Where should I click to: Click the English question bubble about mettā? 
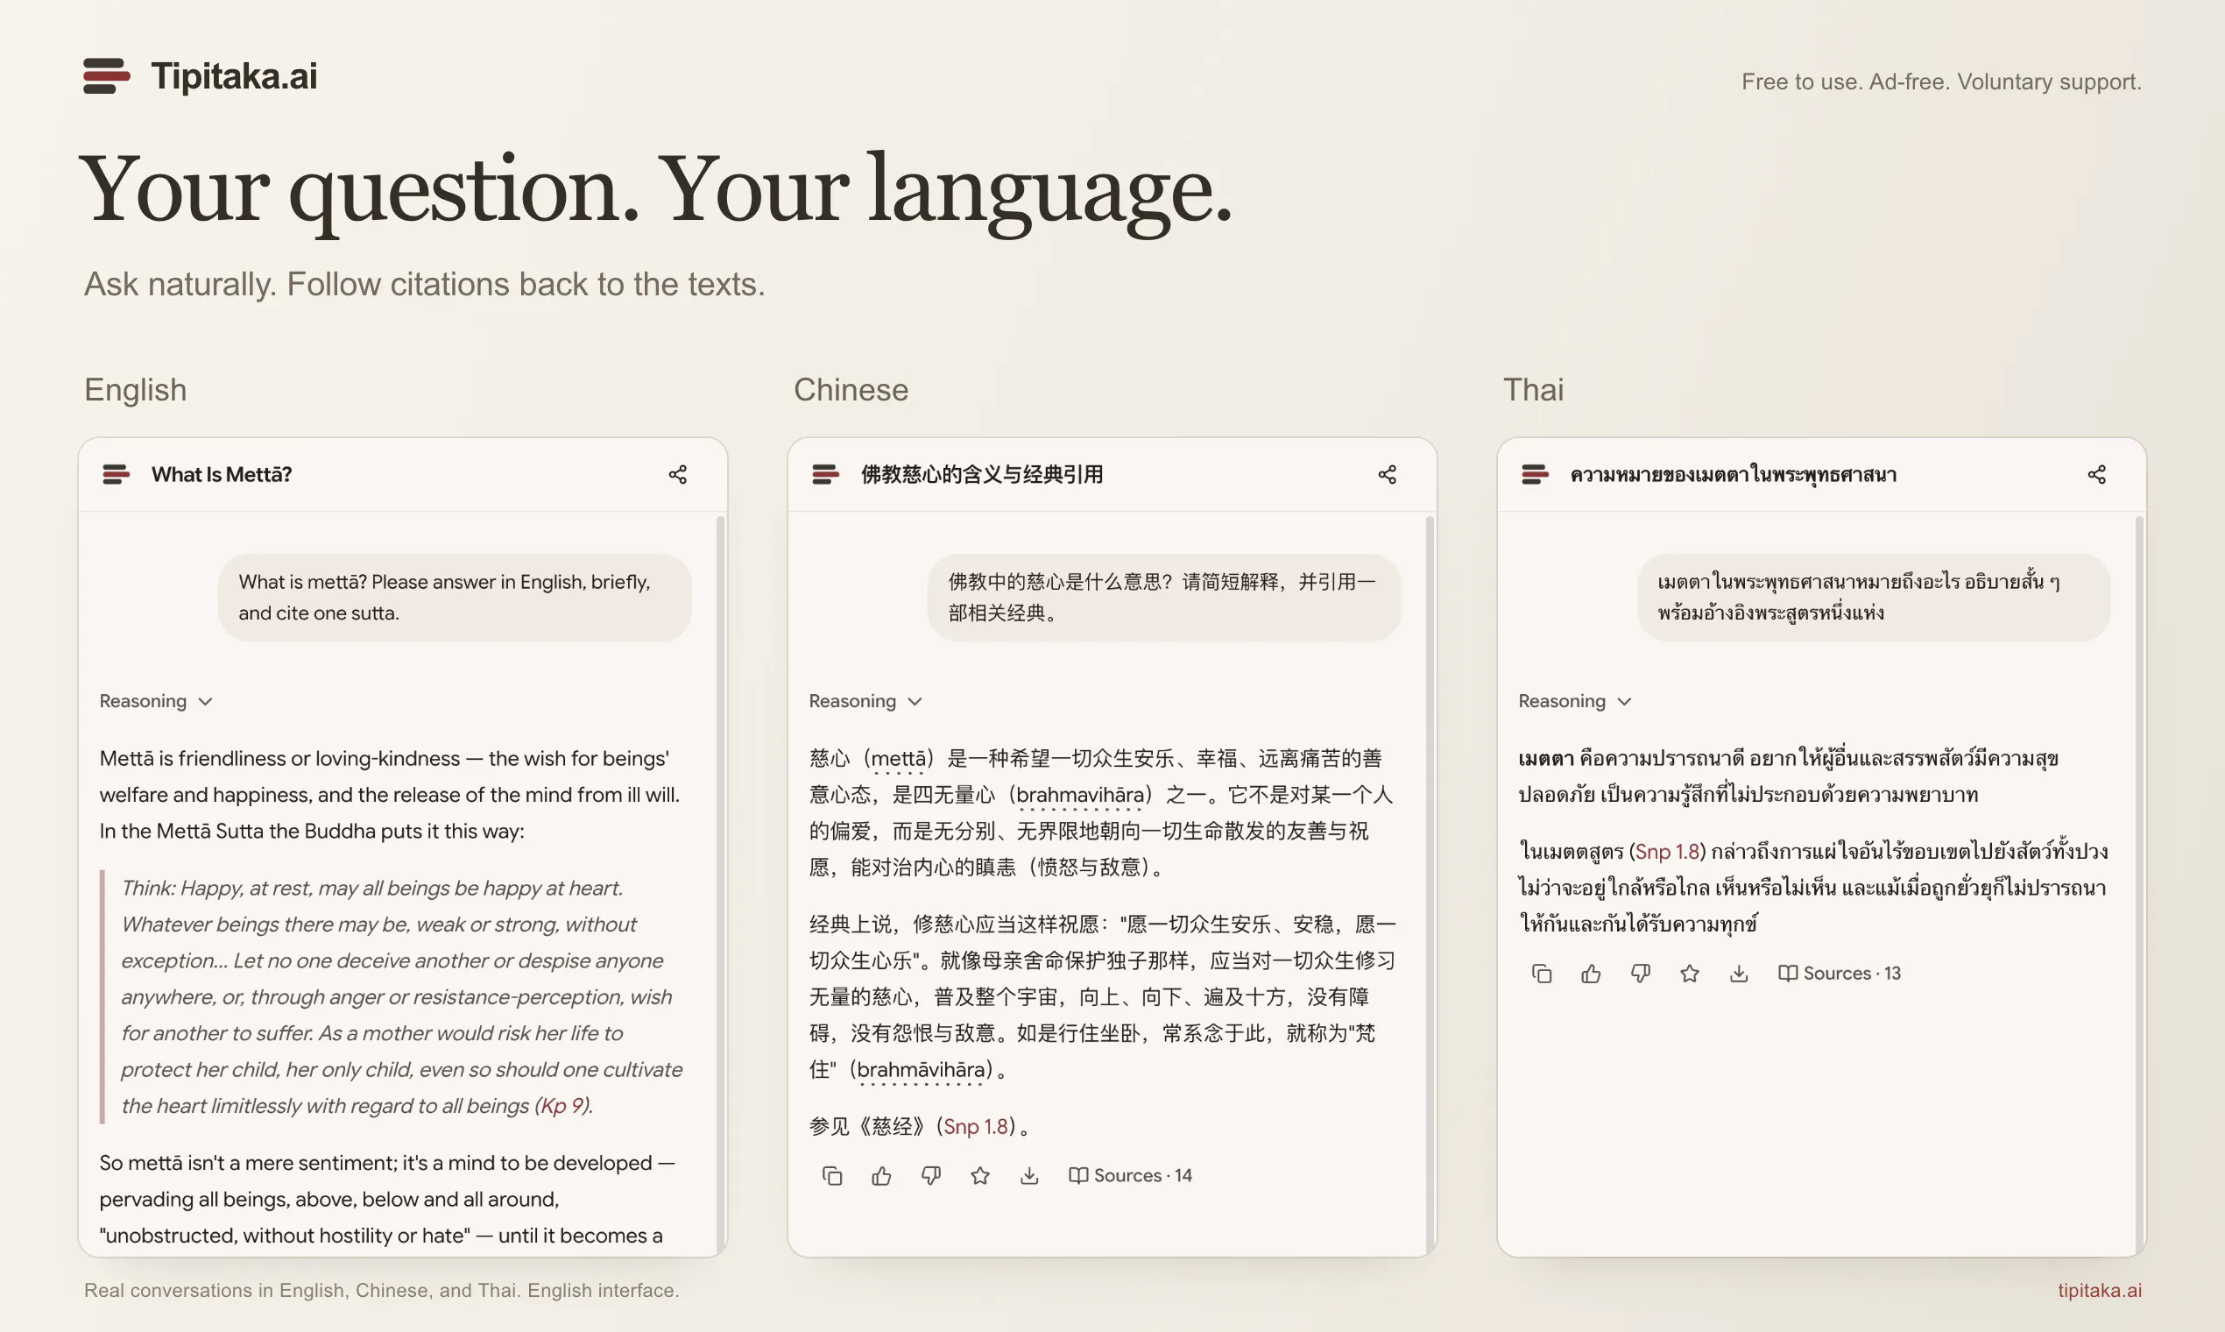(x=455, y=598)
